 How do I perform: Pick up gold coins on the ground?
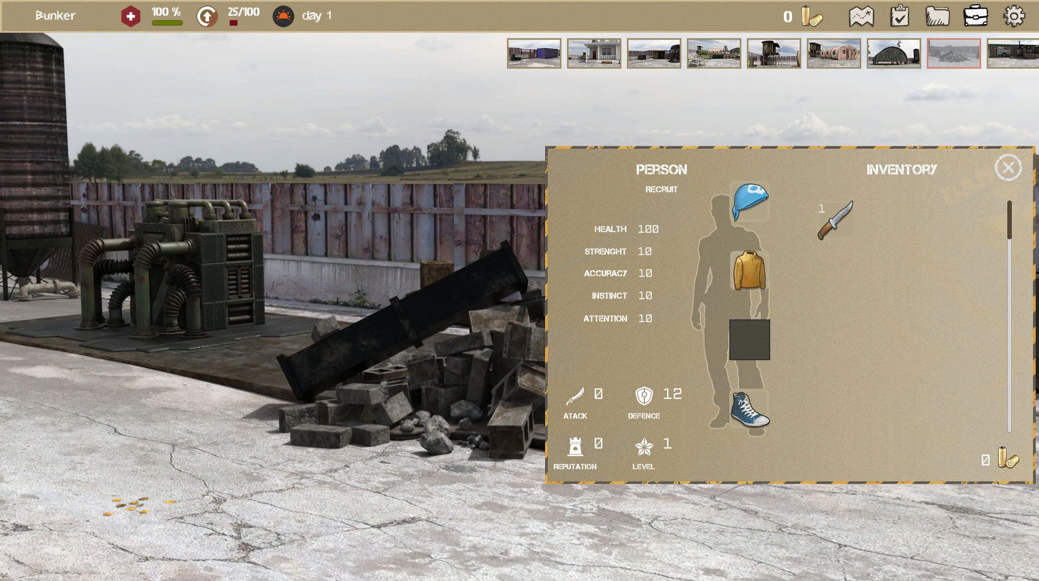pyautogui.click(x=131, y=506)
